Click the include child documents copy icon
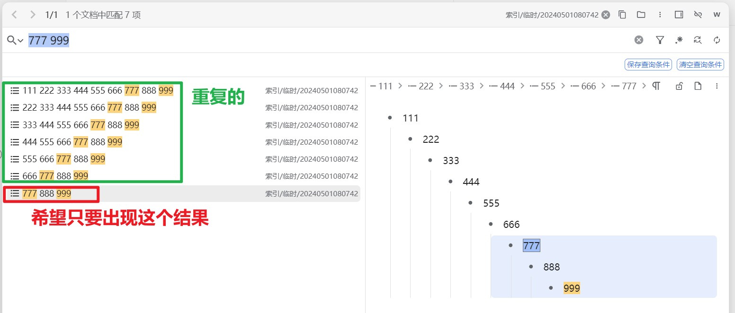 (622, 15)
